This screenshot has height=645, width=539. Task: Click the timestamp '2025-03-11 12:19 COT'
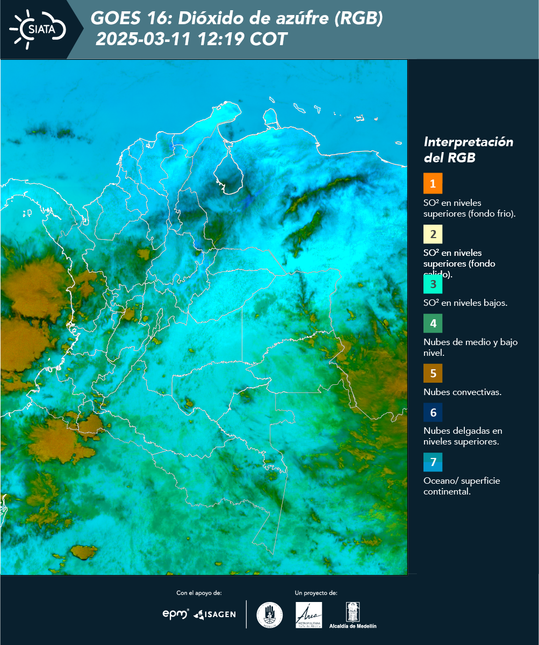[191, 39]
